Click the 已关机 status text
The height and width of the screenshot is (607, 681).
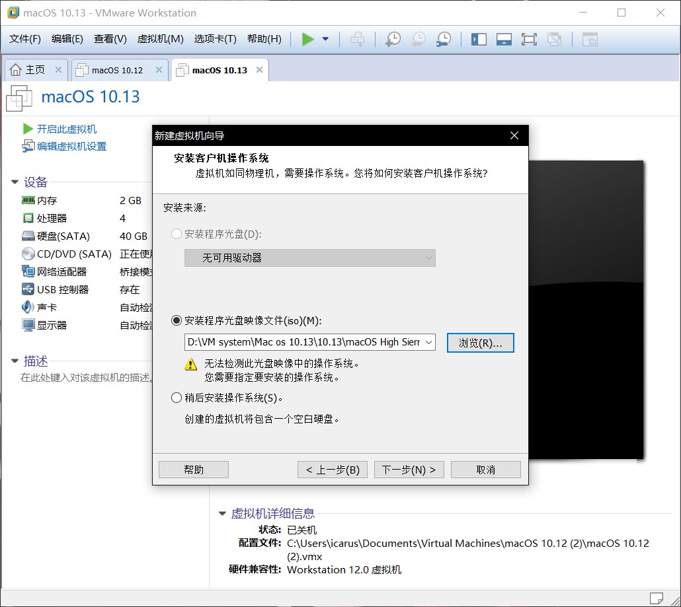pyautogui.click(x=302, y=530)
